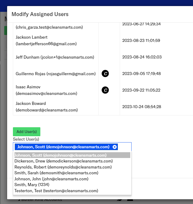193x204 pixels.
Task: Click the 2023-08-24 16:02:03 timestamp
Action: (142, 57)
